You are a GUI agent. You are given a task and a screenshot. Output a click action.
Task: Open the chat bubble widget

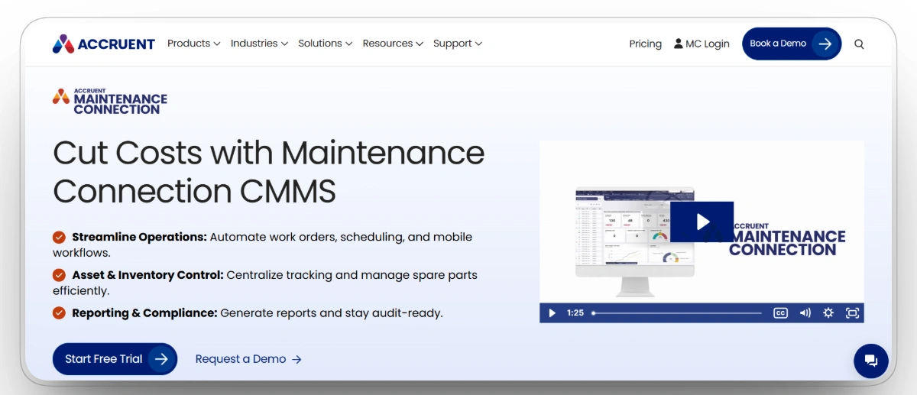[871, 361]
